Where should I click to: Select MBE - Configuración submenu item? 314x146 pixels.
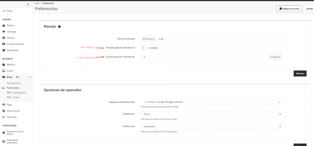17,93
